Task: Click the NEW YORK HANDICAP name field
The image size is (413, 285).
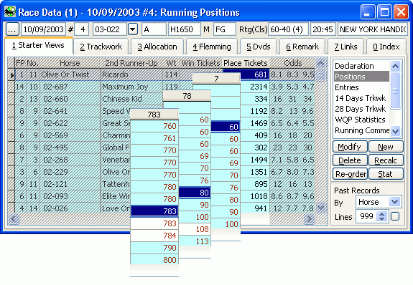Action: click(373, 29)
